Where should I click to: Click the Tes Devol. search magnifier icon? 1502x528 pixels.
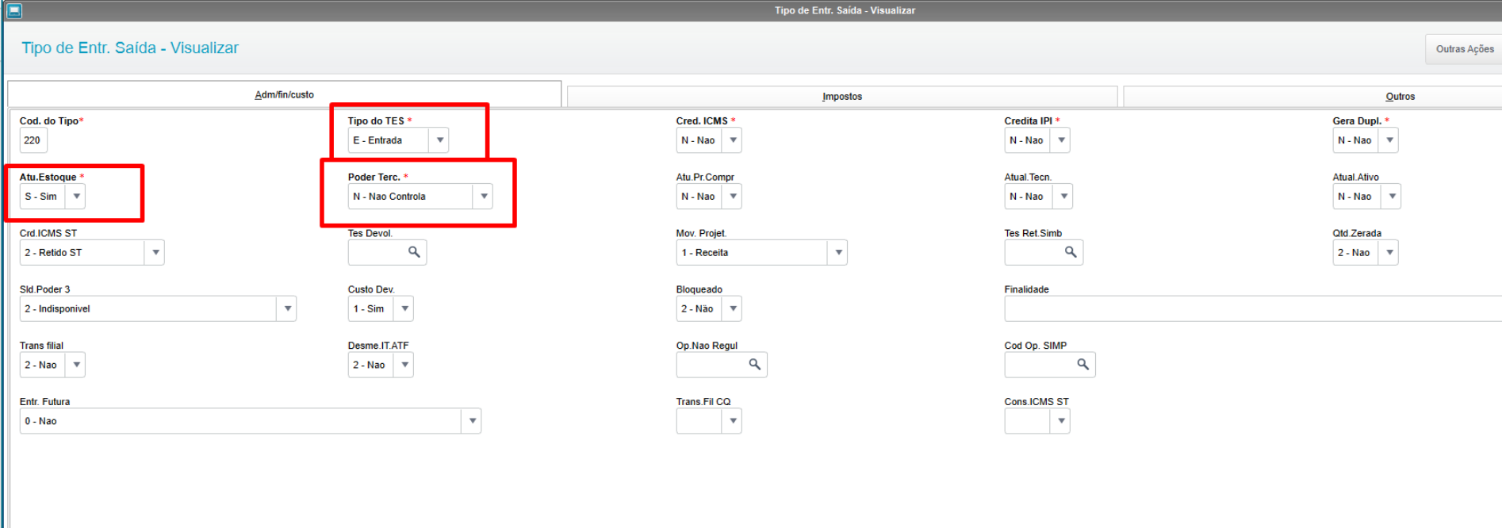[414, 252]
